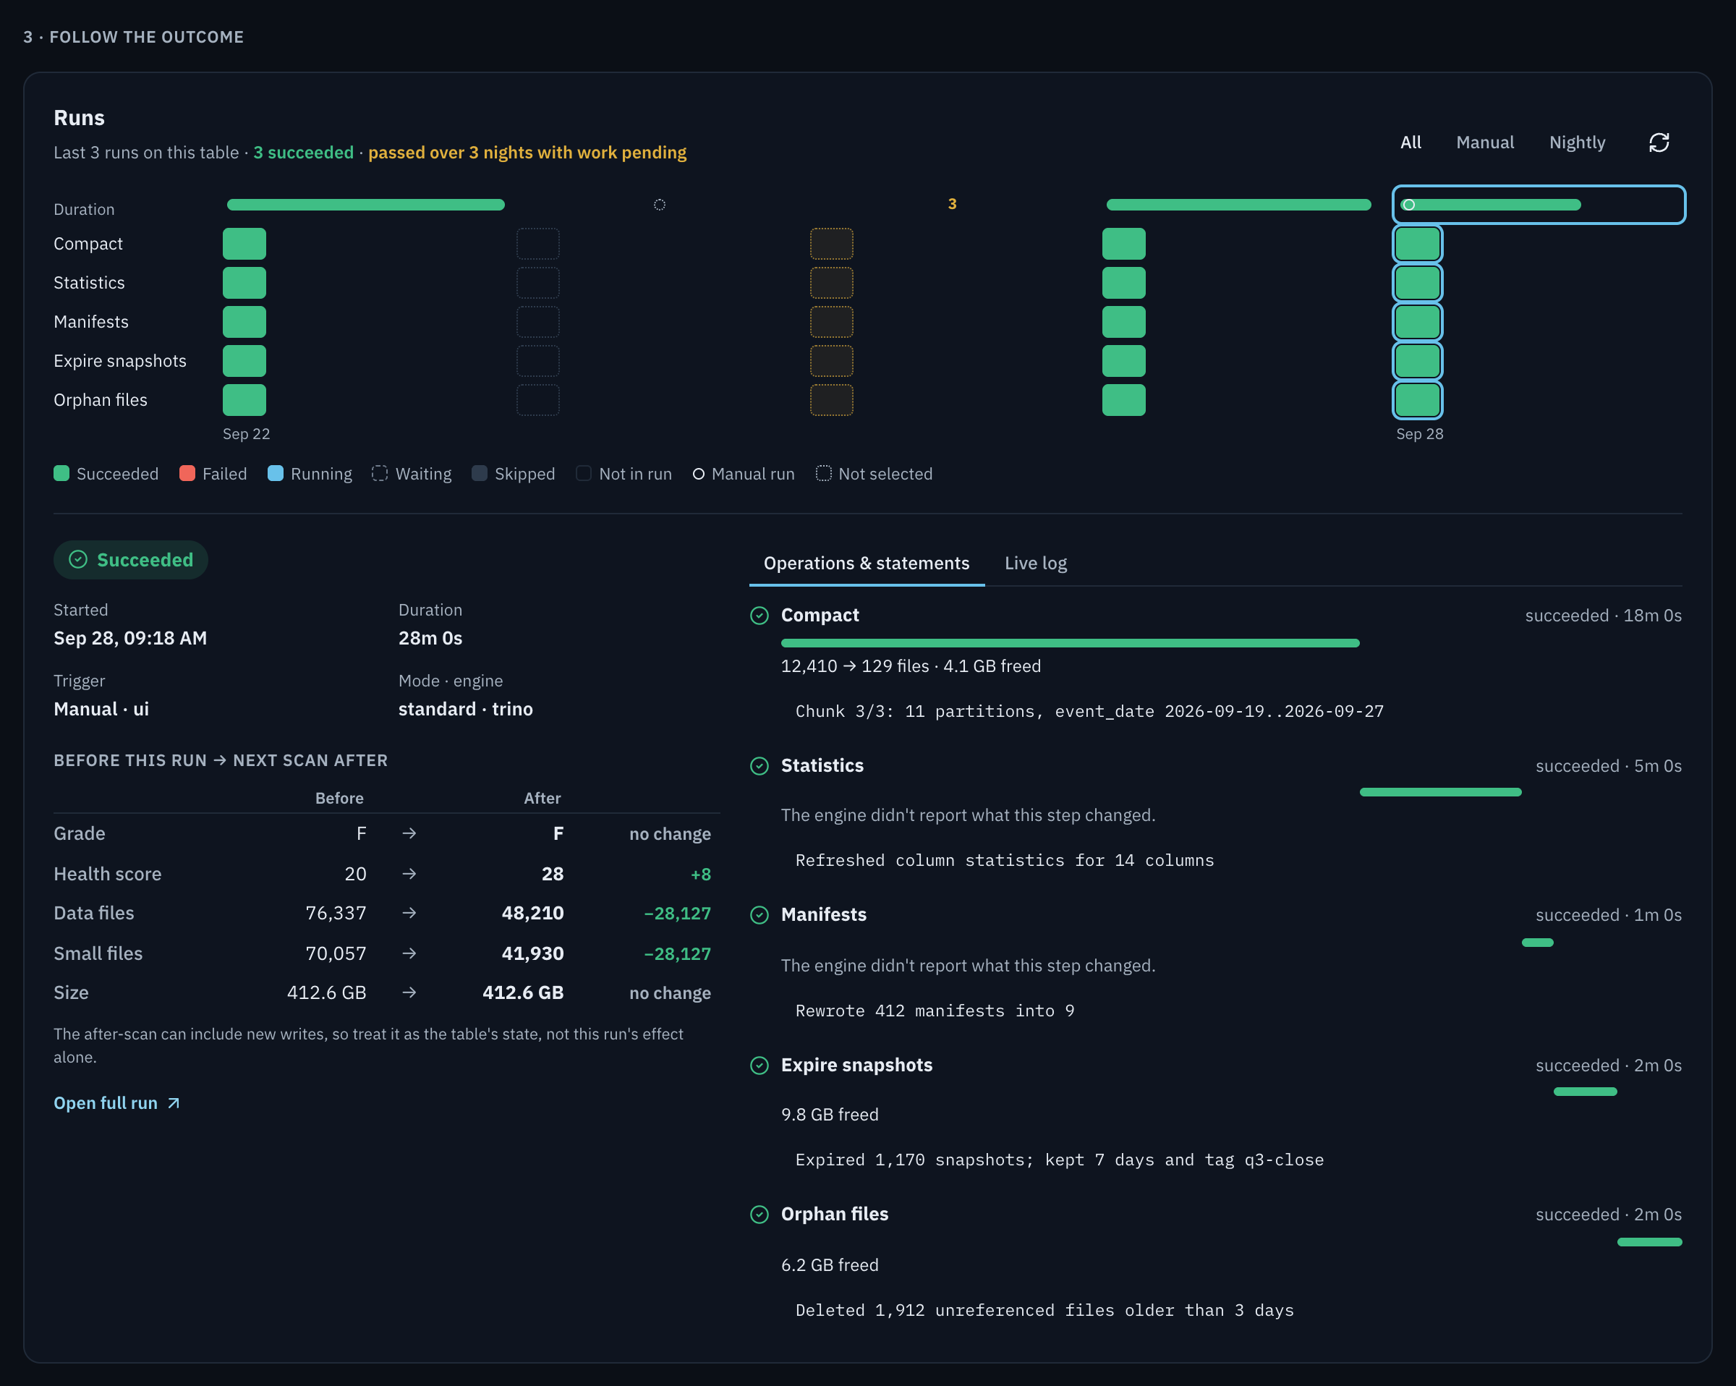
Task: Click Sep 28 Compact selected cell
Action: (1417, 244)
